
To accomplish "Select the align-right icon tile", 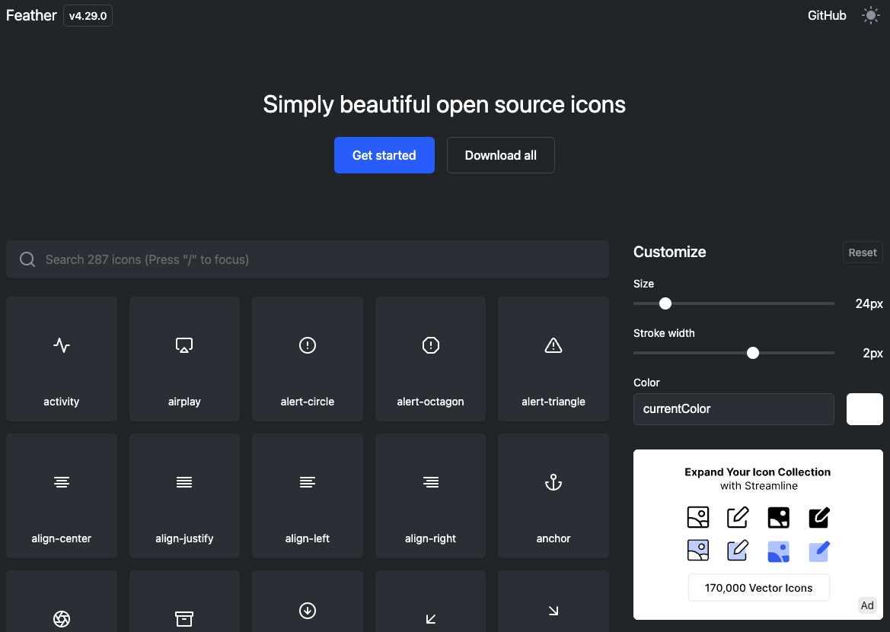I will (x=430, y=495).
